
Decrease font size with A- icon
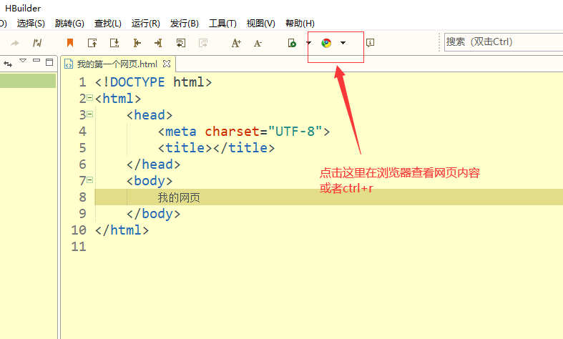point(258,43)
